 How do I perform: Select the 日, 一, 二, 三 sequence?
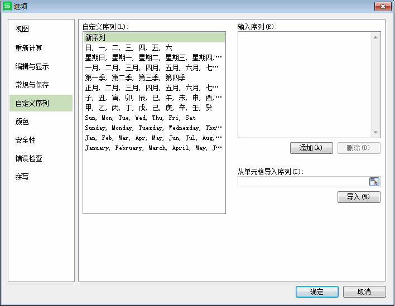tap(154, 47)
